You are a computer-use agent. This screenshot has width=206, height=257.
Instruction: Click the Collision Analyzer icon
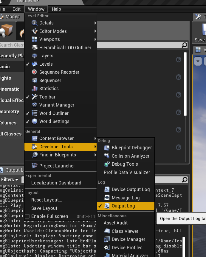pyautogui.click(x=107, y=156)
